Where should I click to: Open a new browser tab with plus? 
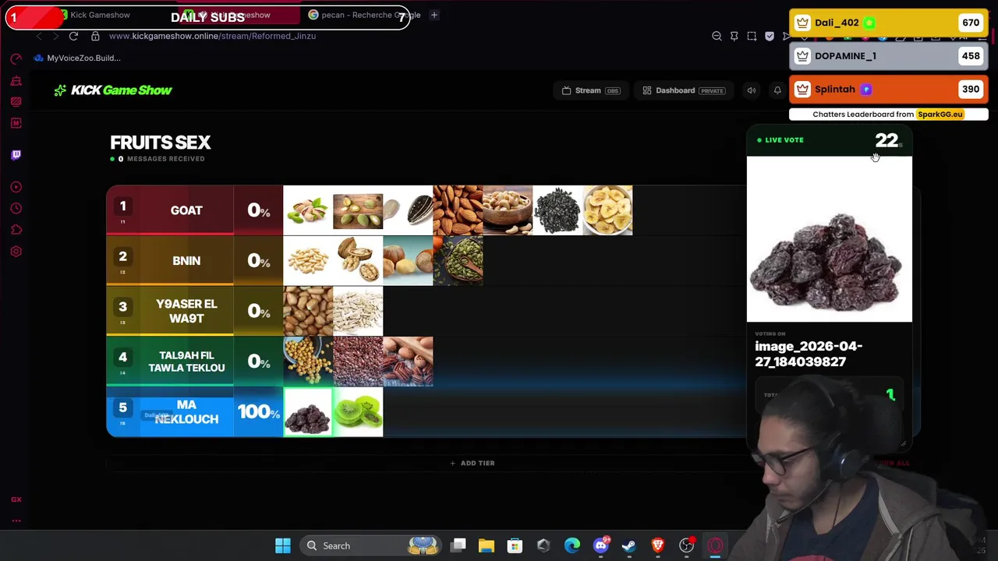[x=434, y=15]
